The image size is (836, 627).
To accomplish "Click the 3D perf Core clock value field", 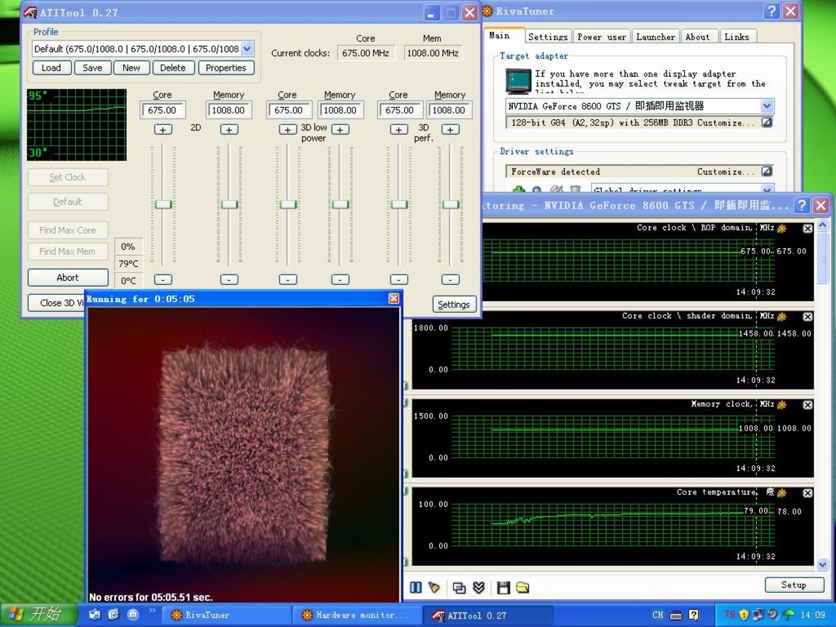I will click(399, 110).
